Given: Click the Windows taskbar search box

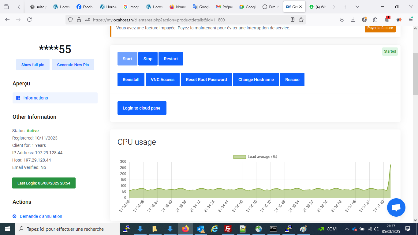Looking at the screenshot, I should (x=67, y=229).
